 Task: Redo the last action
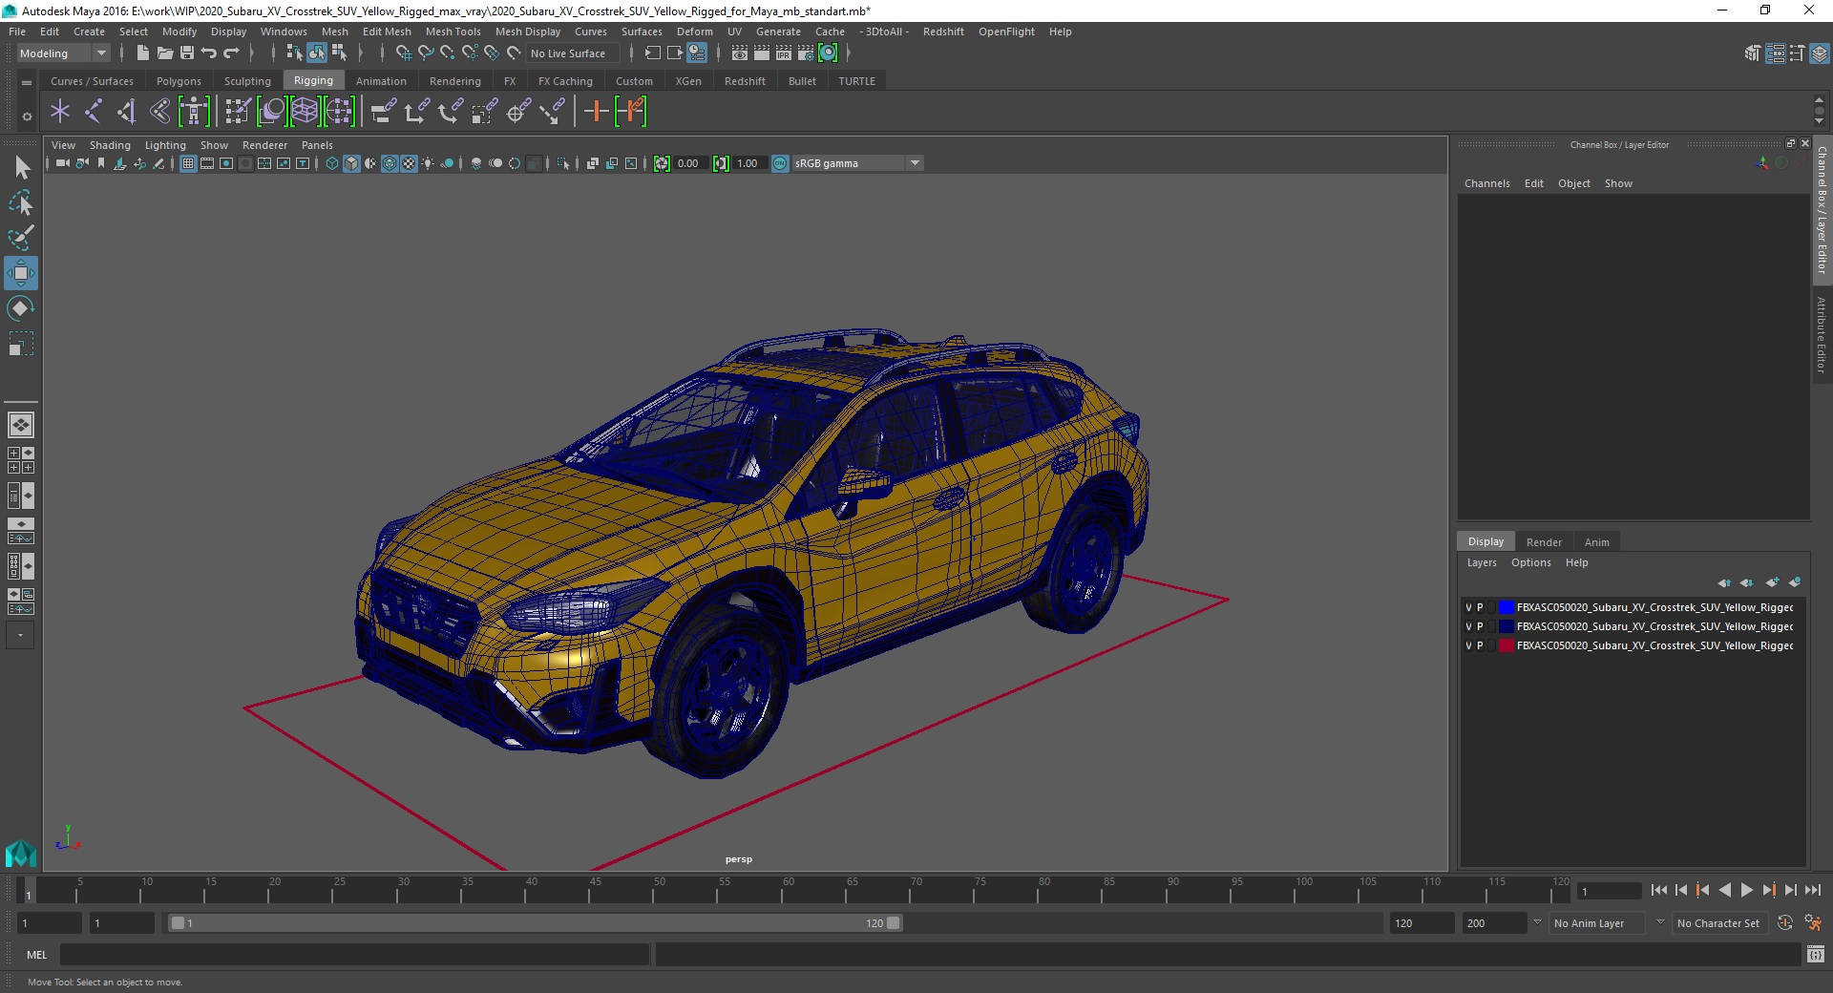pyautogui.click(x=231, y=53)
